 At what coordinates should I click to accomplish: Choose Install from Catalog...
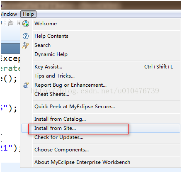pyautogui.click(x=101, y=119)
